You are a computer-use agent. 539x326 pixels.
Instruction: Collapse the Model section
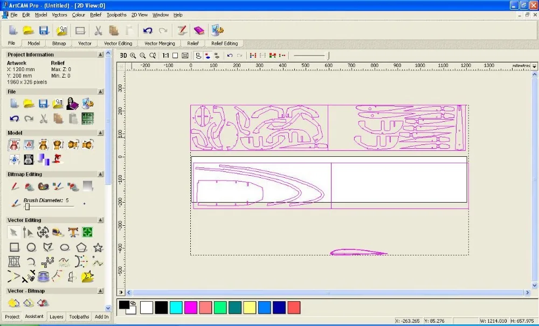(100, 133)
